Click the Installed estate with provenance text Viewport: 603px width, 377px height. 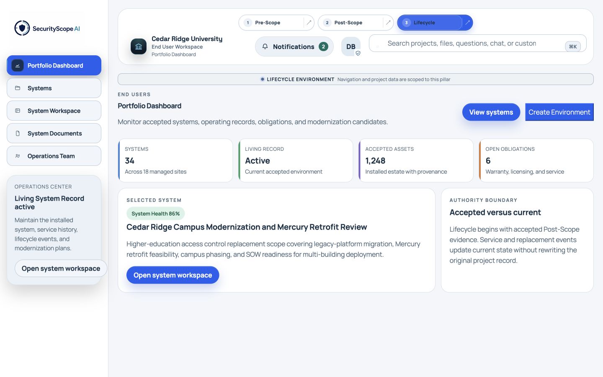click(406, 172)
